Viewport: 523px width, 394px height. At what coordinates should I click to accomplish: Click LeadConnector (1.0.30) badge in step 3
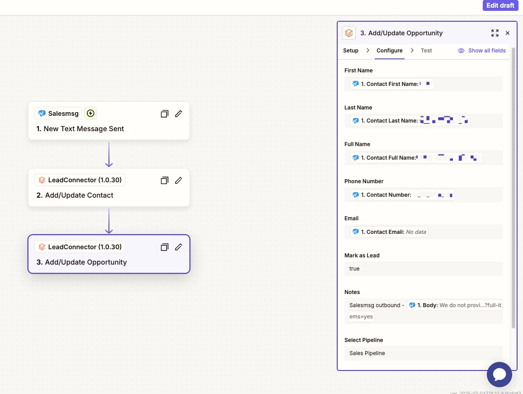[80, 247]
